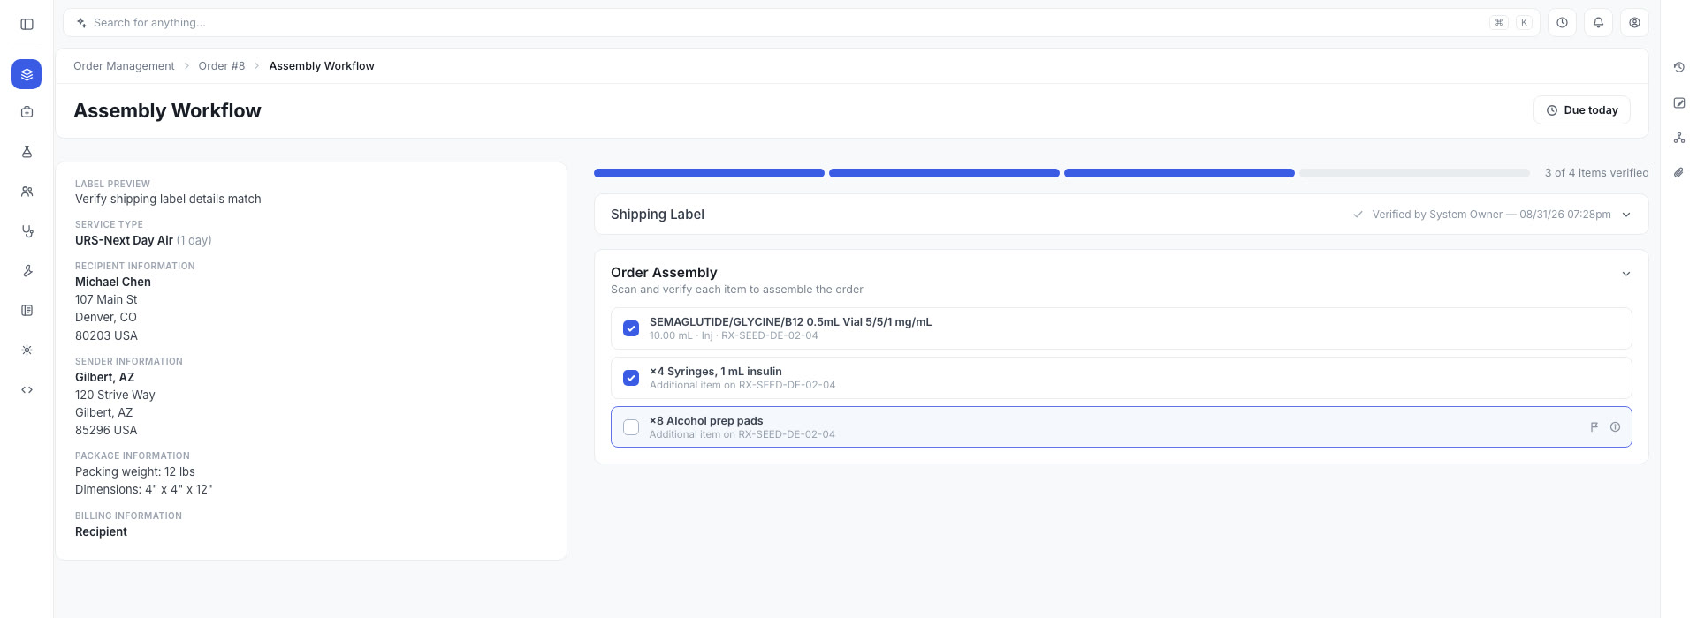Show info for Alcohol prep pads

coord(1615,427)
